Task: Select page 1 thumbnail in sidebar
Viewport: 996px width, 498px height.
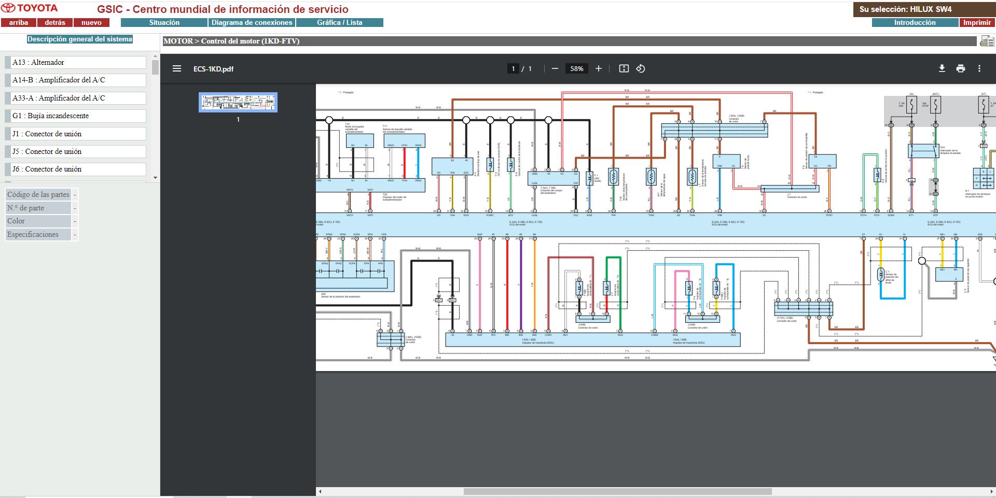Action: (238, 102)
